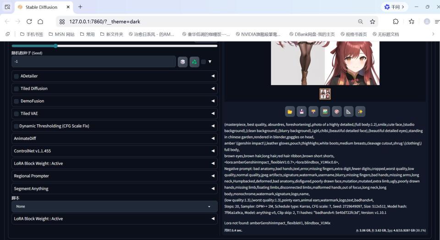Viewport: 440px width, 240px height.
Task: Click the green recycle seed icon
Action: click(x=194, y=62)
